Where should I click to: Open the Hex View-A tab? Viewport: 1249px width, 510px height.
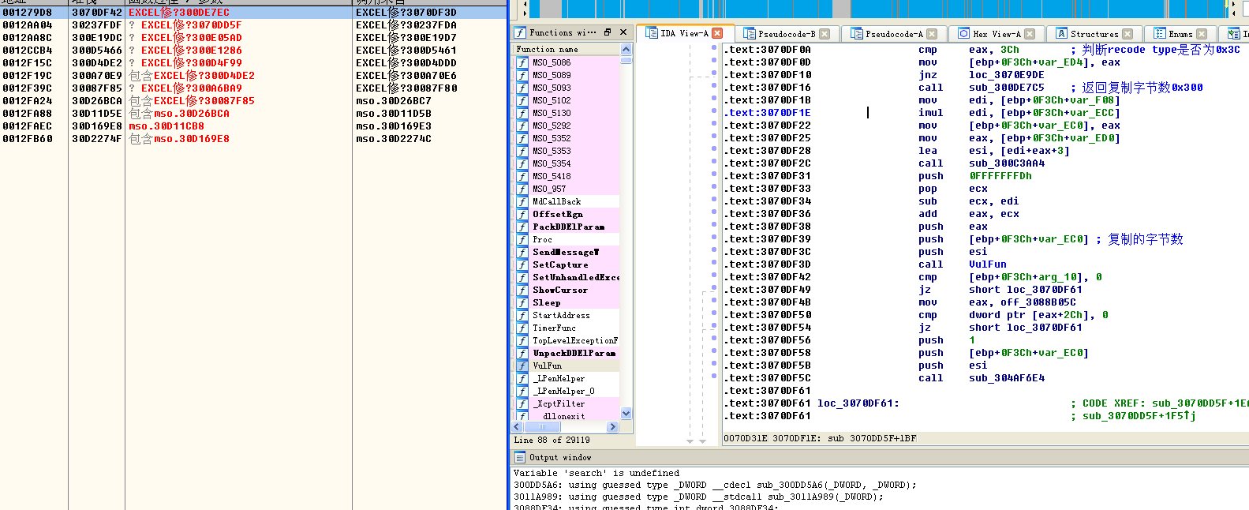point(997,34)
